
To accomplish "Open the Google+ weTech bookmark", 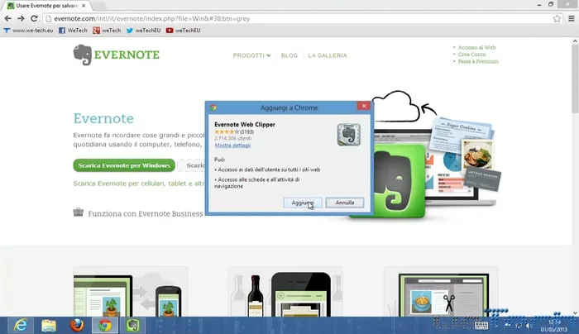I will point(107,31).
